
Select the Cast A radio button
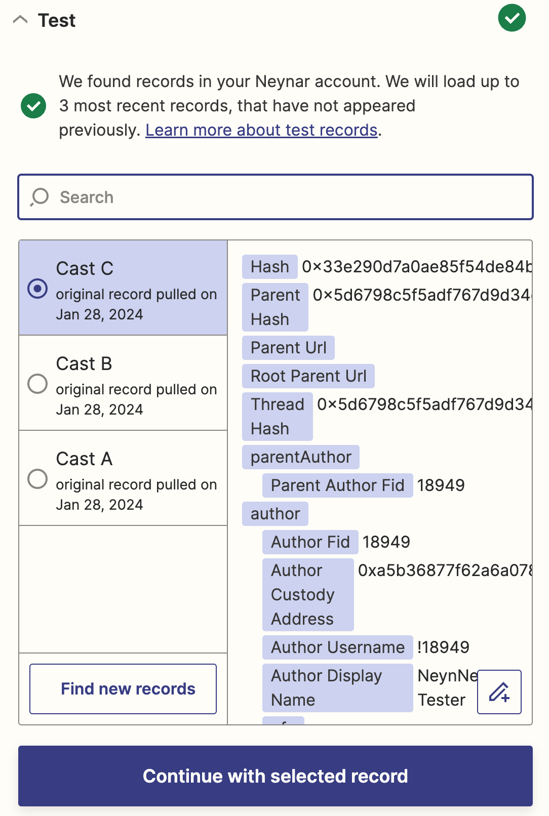(x=37, y=479)
